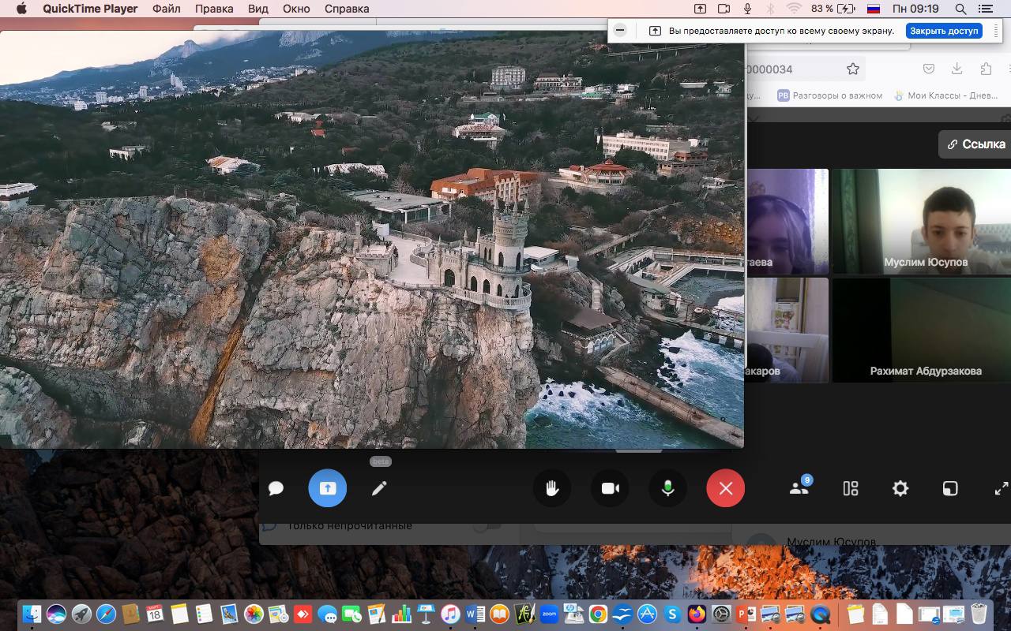Open the Russian input language menu

874,9
